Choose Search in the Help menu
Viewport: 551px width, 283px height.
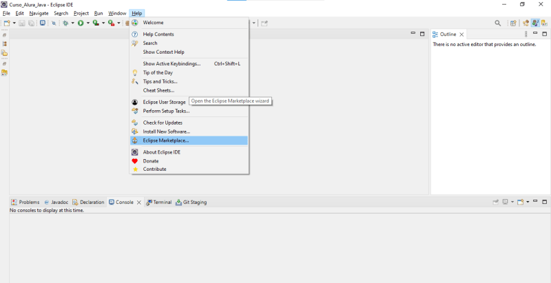tap(189, 43)
